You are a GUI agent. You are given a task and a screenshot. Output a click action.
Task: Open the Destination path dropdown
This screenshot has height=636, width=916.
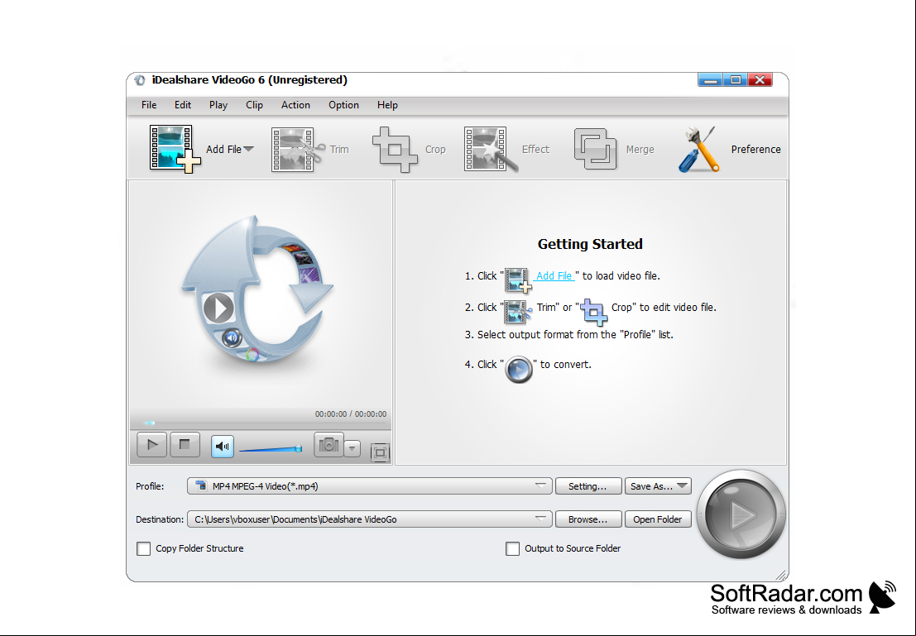pyautogui.click(x=370, y=519)
